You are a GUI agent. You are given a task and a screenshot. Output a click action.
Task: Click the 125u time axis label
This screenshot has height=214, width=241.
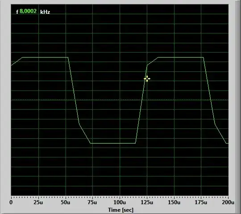[x=147, y=202]
